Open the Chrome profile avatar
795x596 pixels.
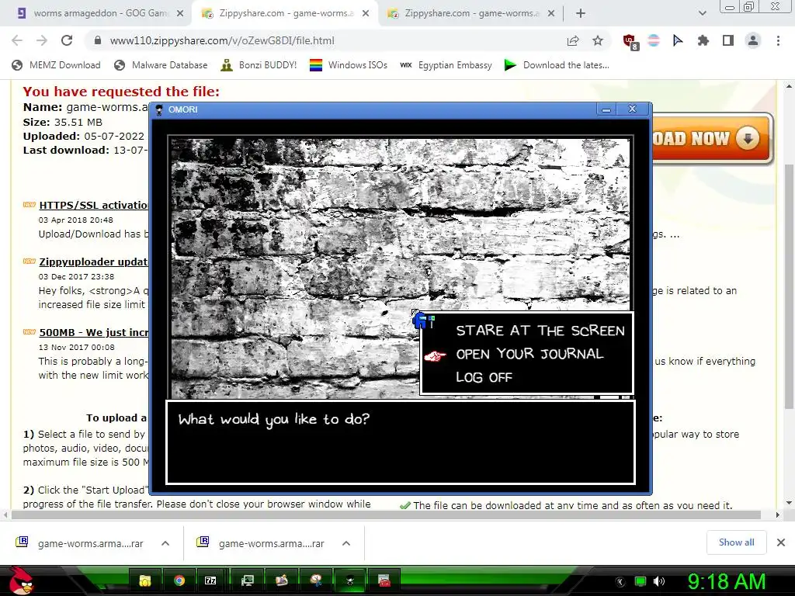tap(753, 40)
